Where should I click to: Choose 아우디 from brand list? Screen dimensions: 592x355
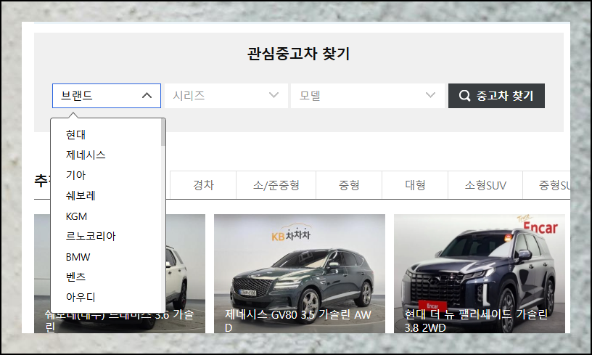pyautogui.click(x=81, y=297)
